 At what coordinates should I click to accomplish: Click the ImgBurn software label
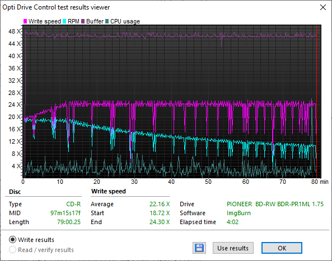[x=239, y=213]
